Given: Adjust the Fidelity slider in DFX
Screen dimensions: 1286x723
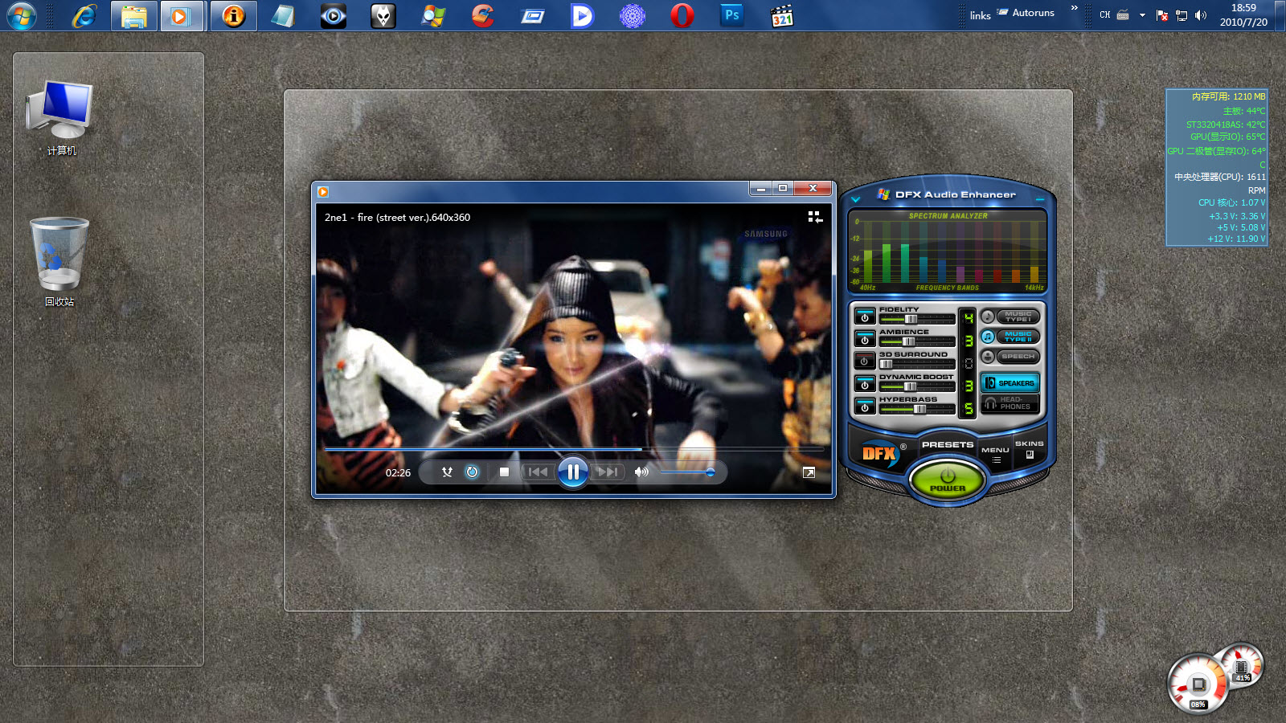Looking at the screenshot, I should tap(917, 319).
